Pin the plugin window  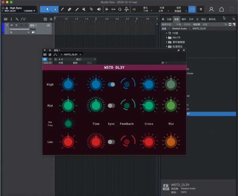[178, 50]
